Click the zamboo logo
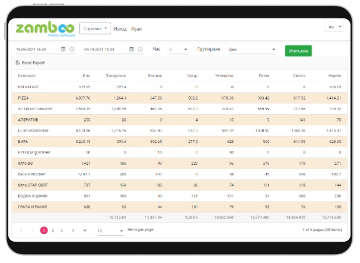Screen dimensions: 360x263 [x=45, y=29]
